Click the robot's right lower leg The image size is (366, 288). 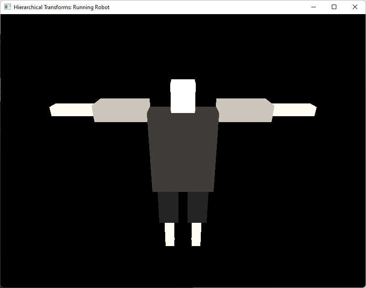tap(196, 235)
